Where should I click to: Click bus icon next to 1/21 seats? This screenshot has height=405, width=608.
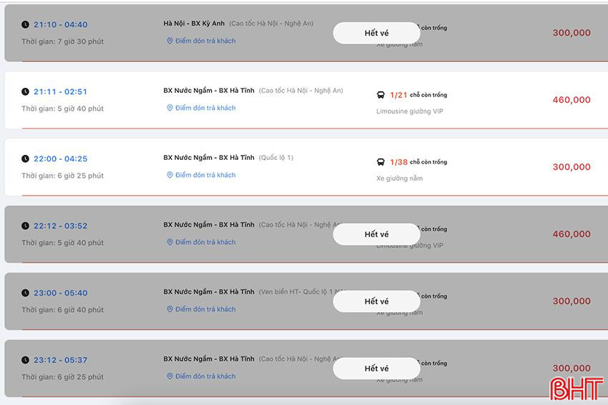click(x=381, y=95)
